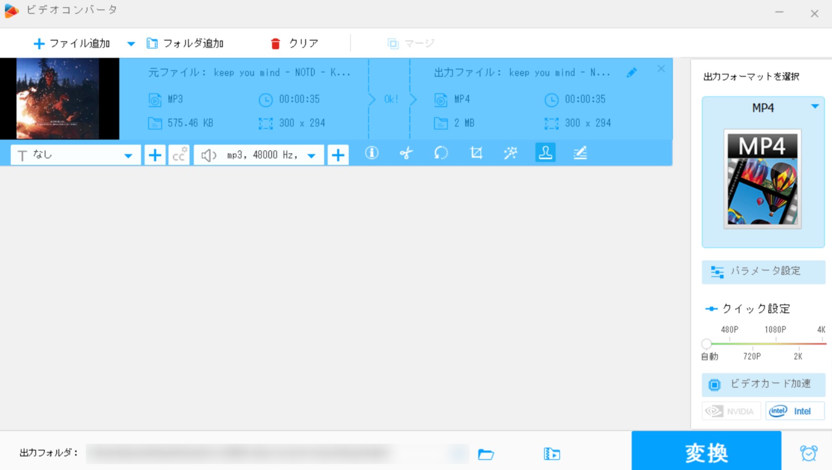Click the クリア trash button
Screen dimensions: 832x470
(294, 43)
